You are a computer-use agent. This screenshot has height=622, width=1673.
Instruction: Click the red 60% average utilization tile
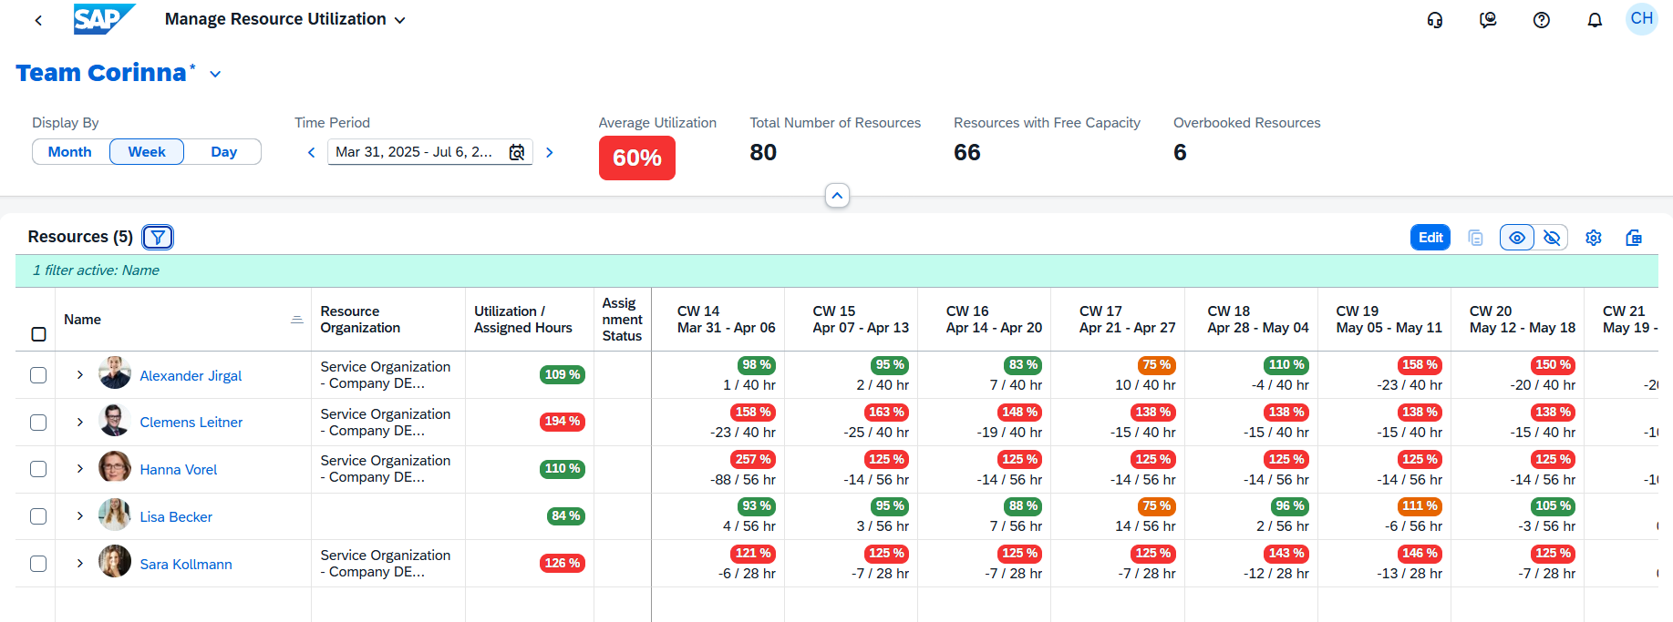click(636, 158)
